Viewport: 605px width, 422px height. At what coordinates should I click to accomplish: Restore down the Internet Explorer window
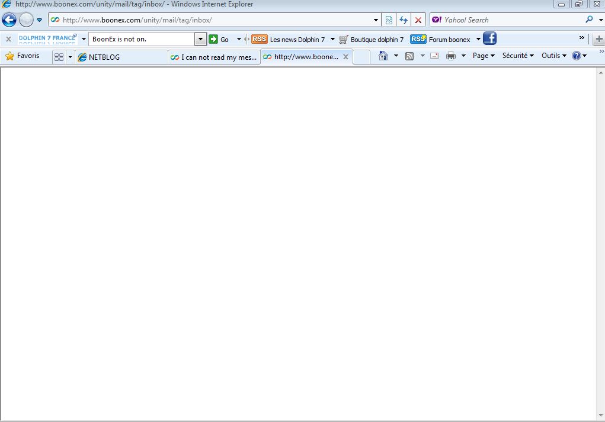(579, 4)
